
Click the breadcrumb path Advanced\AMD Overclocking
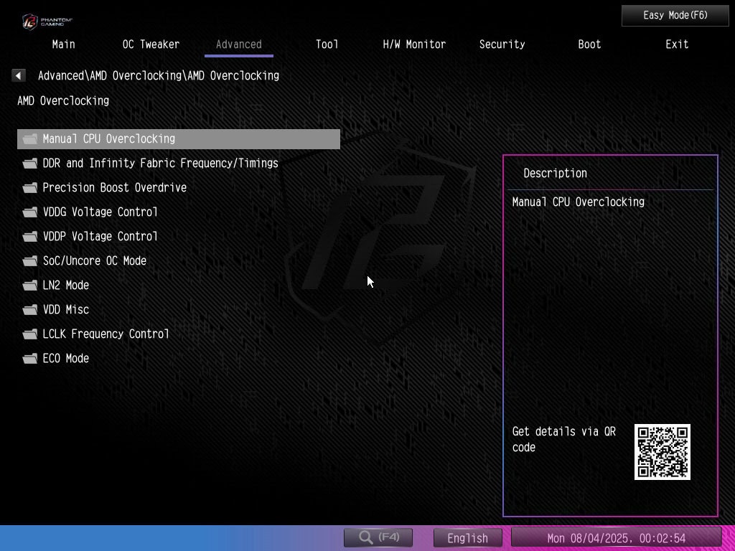[159, 75]
